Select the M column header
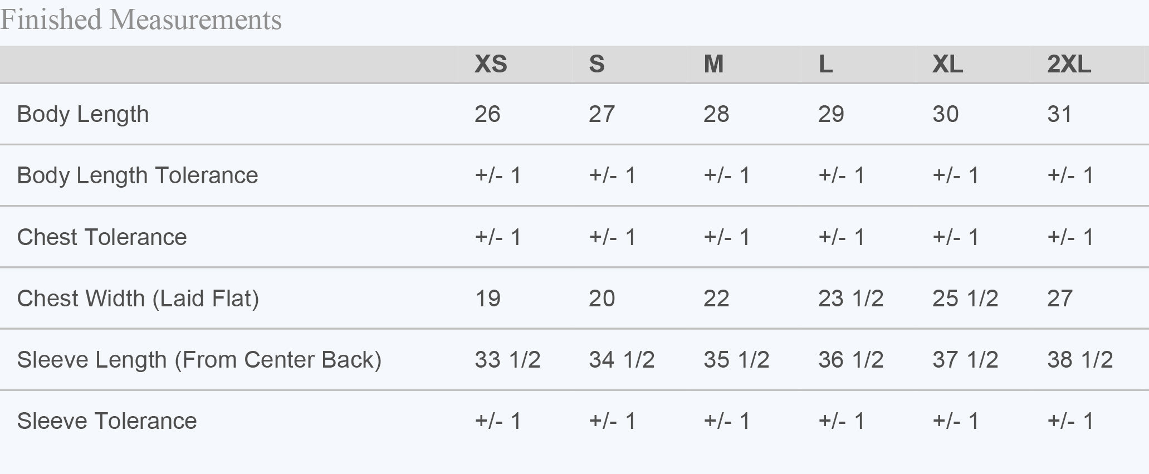1149x474 pixels. click(x=713, y=65)
